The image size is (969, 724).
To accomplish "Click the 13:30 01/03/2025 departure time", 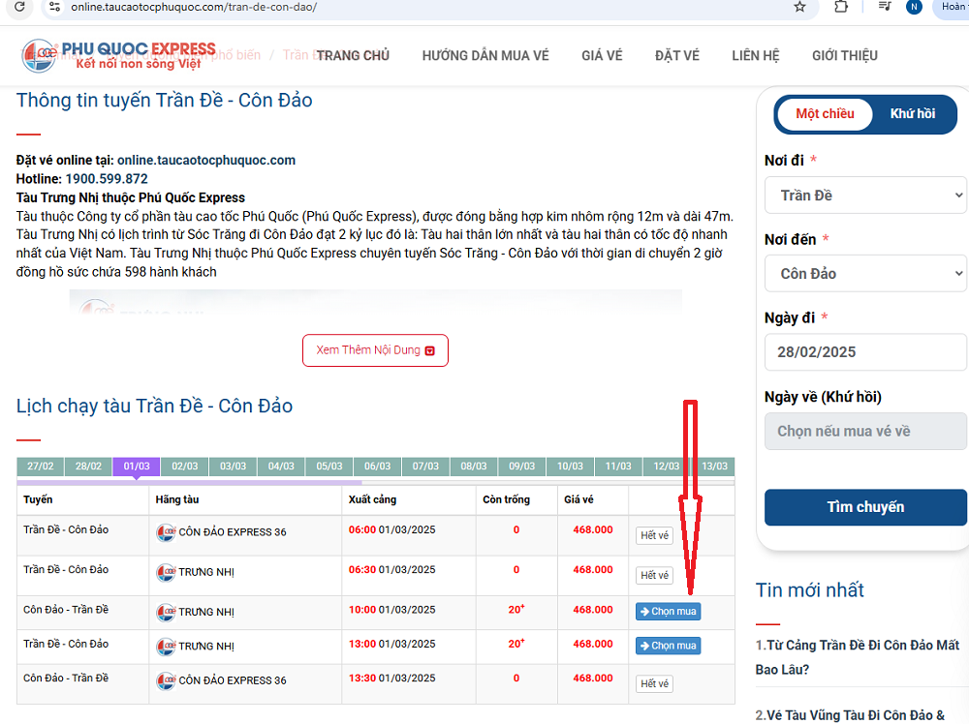I will pyautogui.click(x=391, y=678).
